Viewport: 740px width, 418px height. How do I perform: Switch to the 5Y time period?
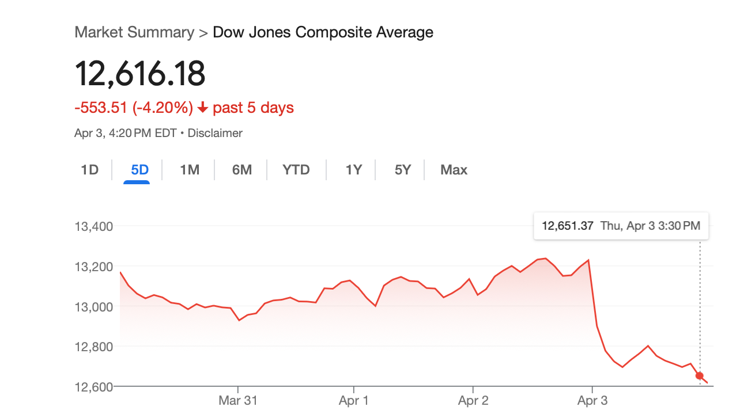coord(402,170)
